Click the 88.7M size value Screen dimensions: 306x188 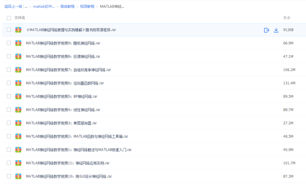288,110
